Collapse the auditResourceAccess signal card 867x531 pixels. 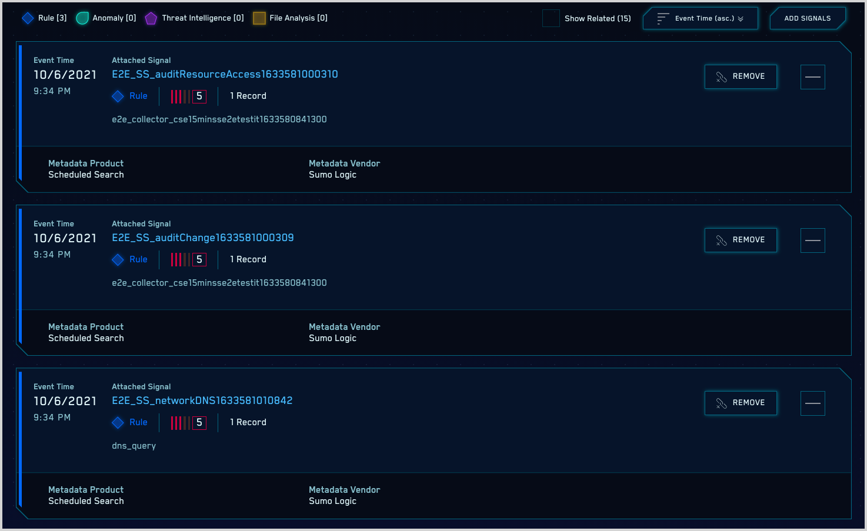pyautogui.click(x=812, y=77)
